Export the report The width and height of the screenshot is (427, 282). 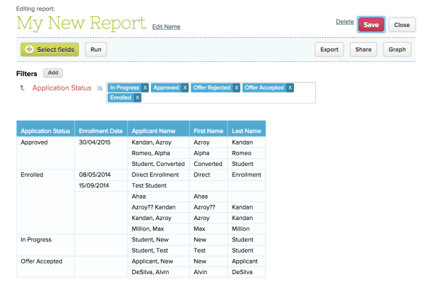click(x=330, y=50)
